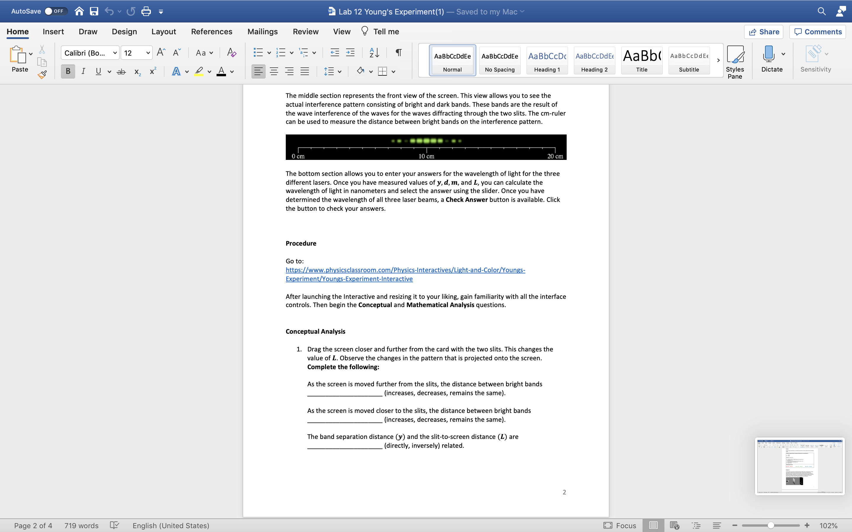Apply the Heading 1 style

pos(547,60)
